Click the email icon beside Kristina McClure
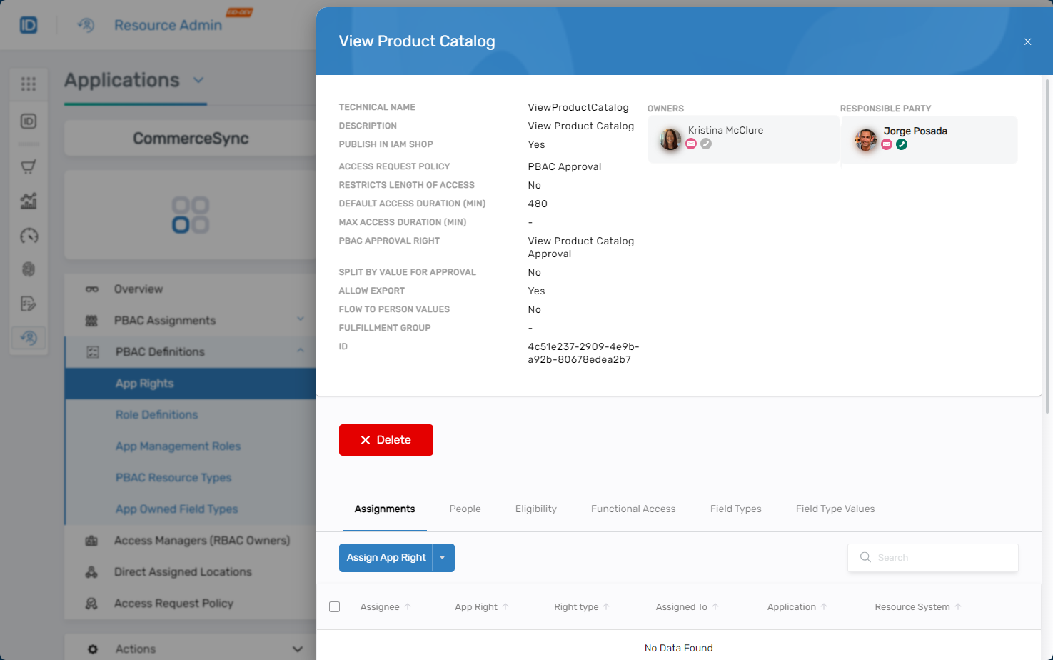 pos(690,143)
